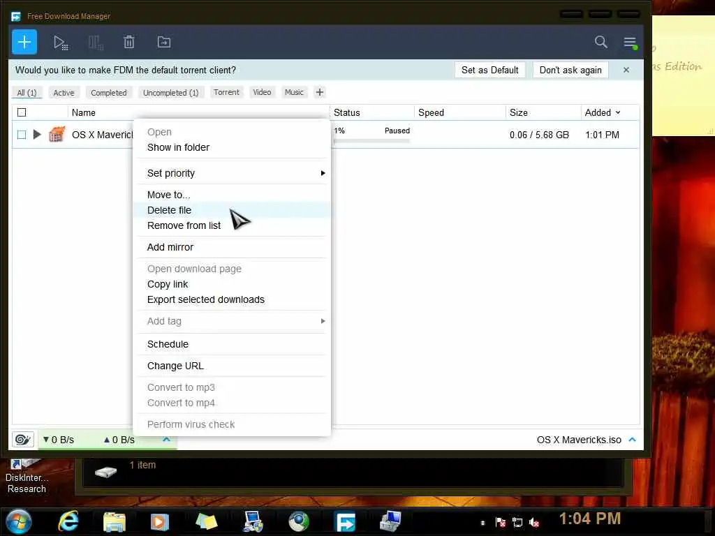The height and width of the screenshot is (536, 715).
Task: Switch to the Completed filter tab
Action: tap(108, 93)
